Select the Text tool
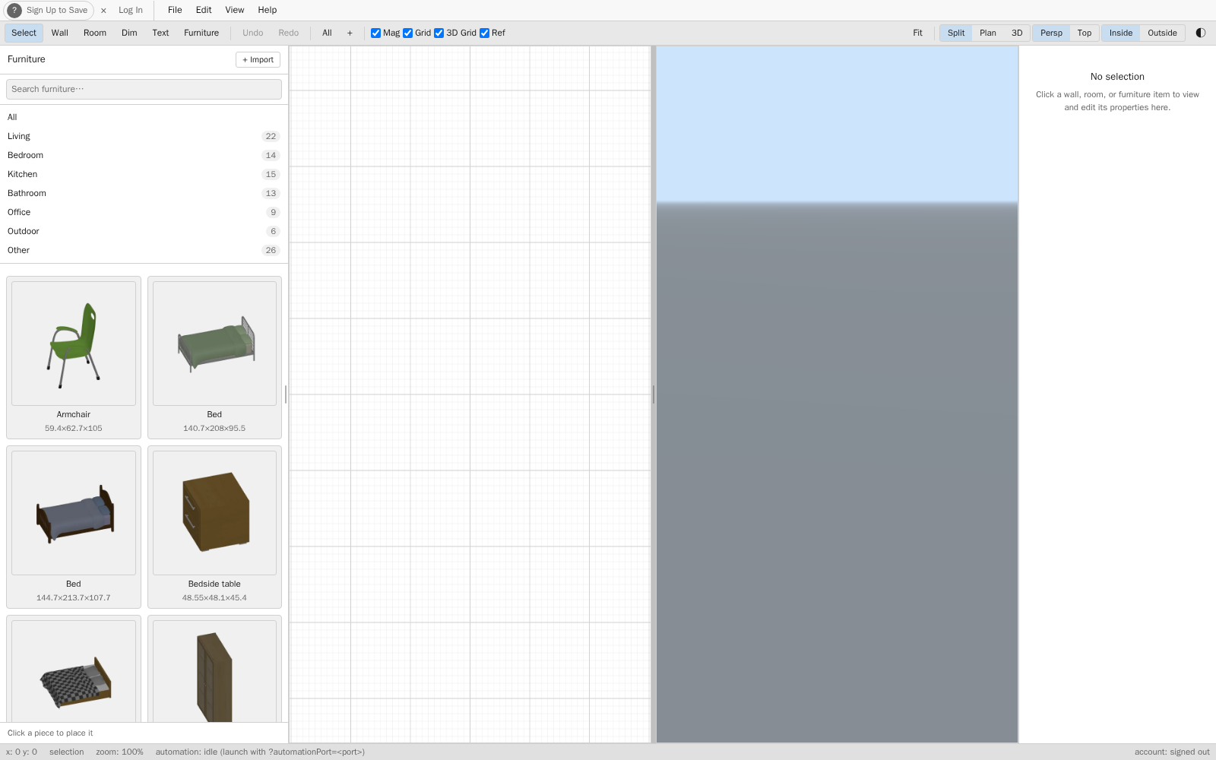The image size is (1216, 760). [x=160, y=33]
